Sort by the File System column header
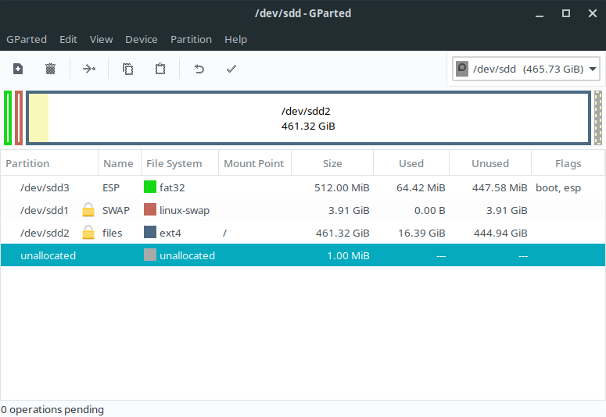The image size is (606, 417). coord(180,163)
